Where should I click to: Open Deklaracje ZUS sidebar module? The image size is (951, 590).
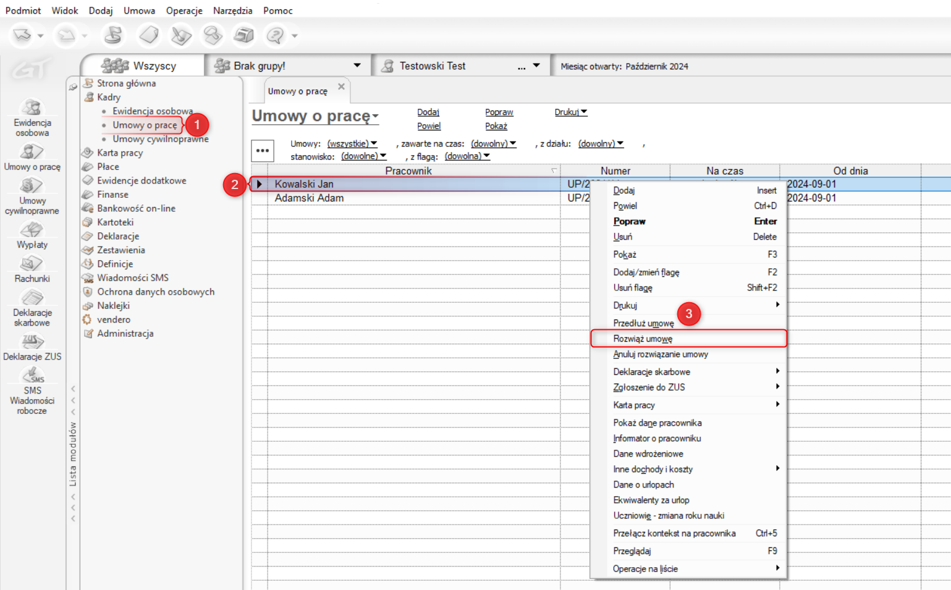[x=32, y=347]
